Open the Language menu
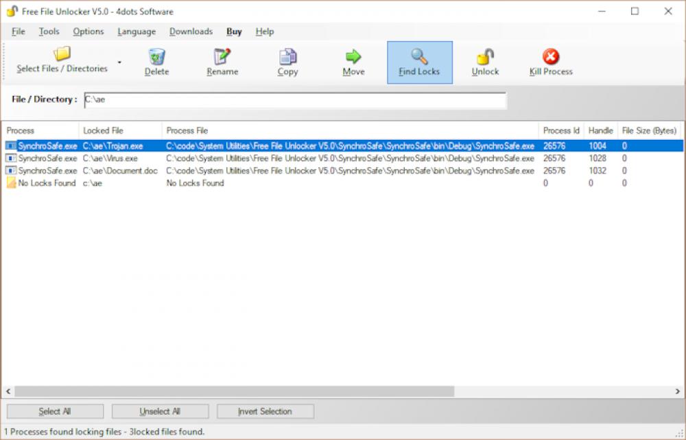This screenshot has width=686, height=440. coord(136,32)
